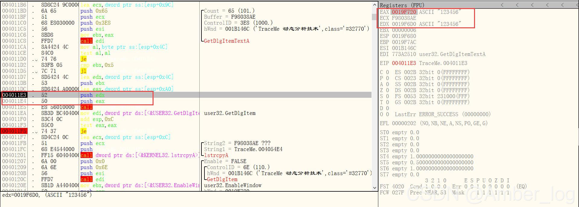
Task: Select the P flag value
Action: point(388,78)
